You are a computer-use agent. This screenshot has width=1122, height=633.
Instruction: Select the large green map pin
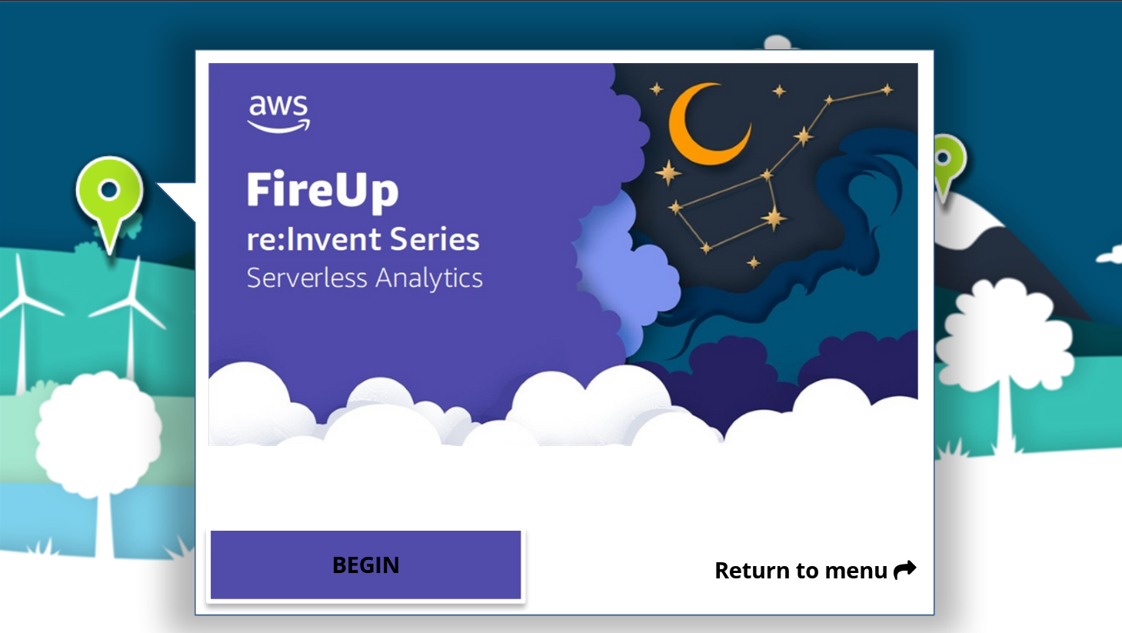pos(109,192)
